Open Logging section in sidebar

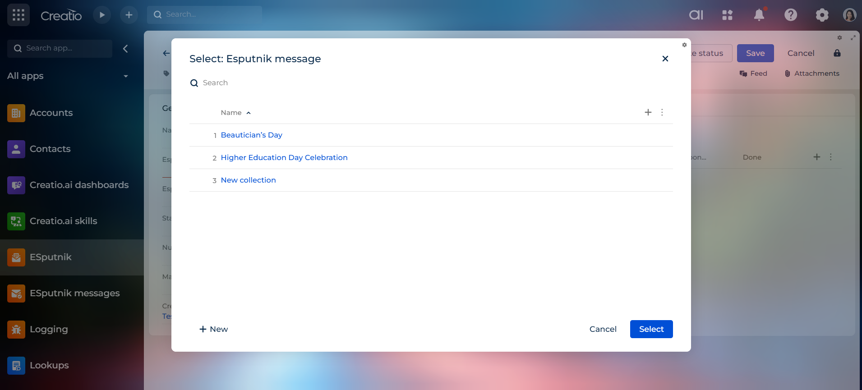coord(72,329)
